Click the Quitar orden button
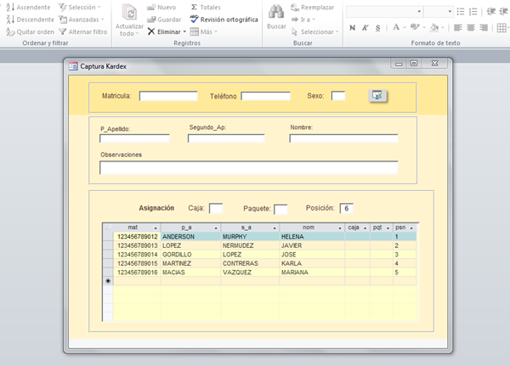Viewport: 510px width, 366px height. pos(30,31)
